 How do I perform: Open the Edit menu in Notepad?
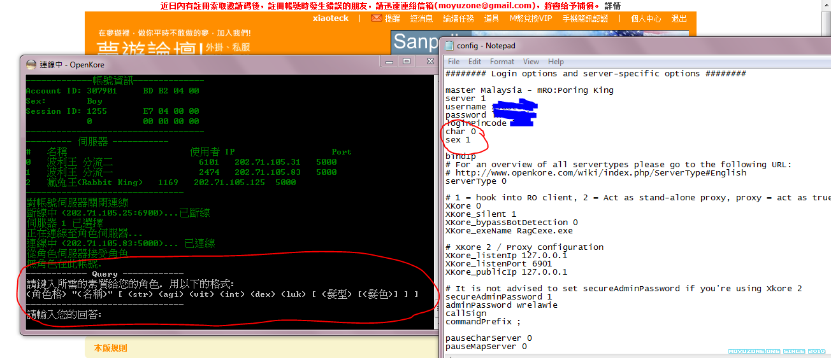tap(475, 62)
